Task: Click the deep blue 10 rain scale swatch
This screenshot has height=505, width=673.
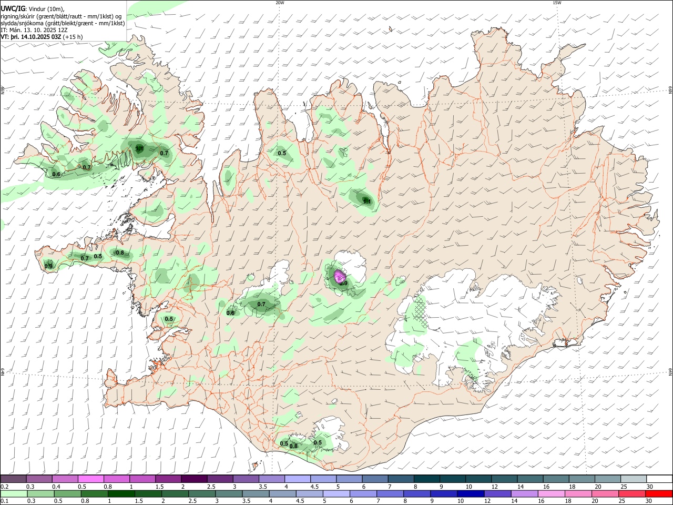Action: pos(471,494)
